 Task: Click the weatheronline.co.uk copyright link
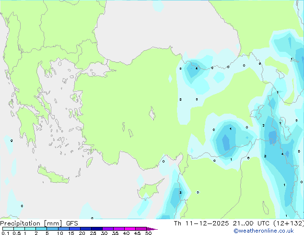point(264,231)
